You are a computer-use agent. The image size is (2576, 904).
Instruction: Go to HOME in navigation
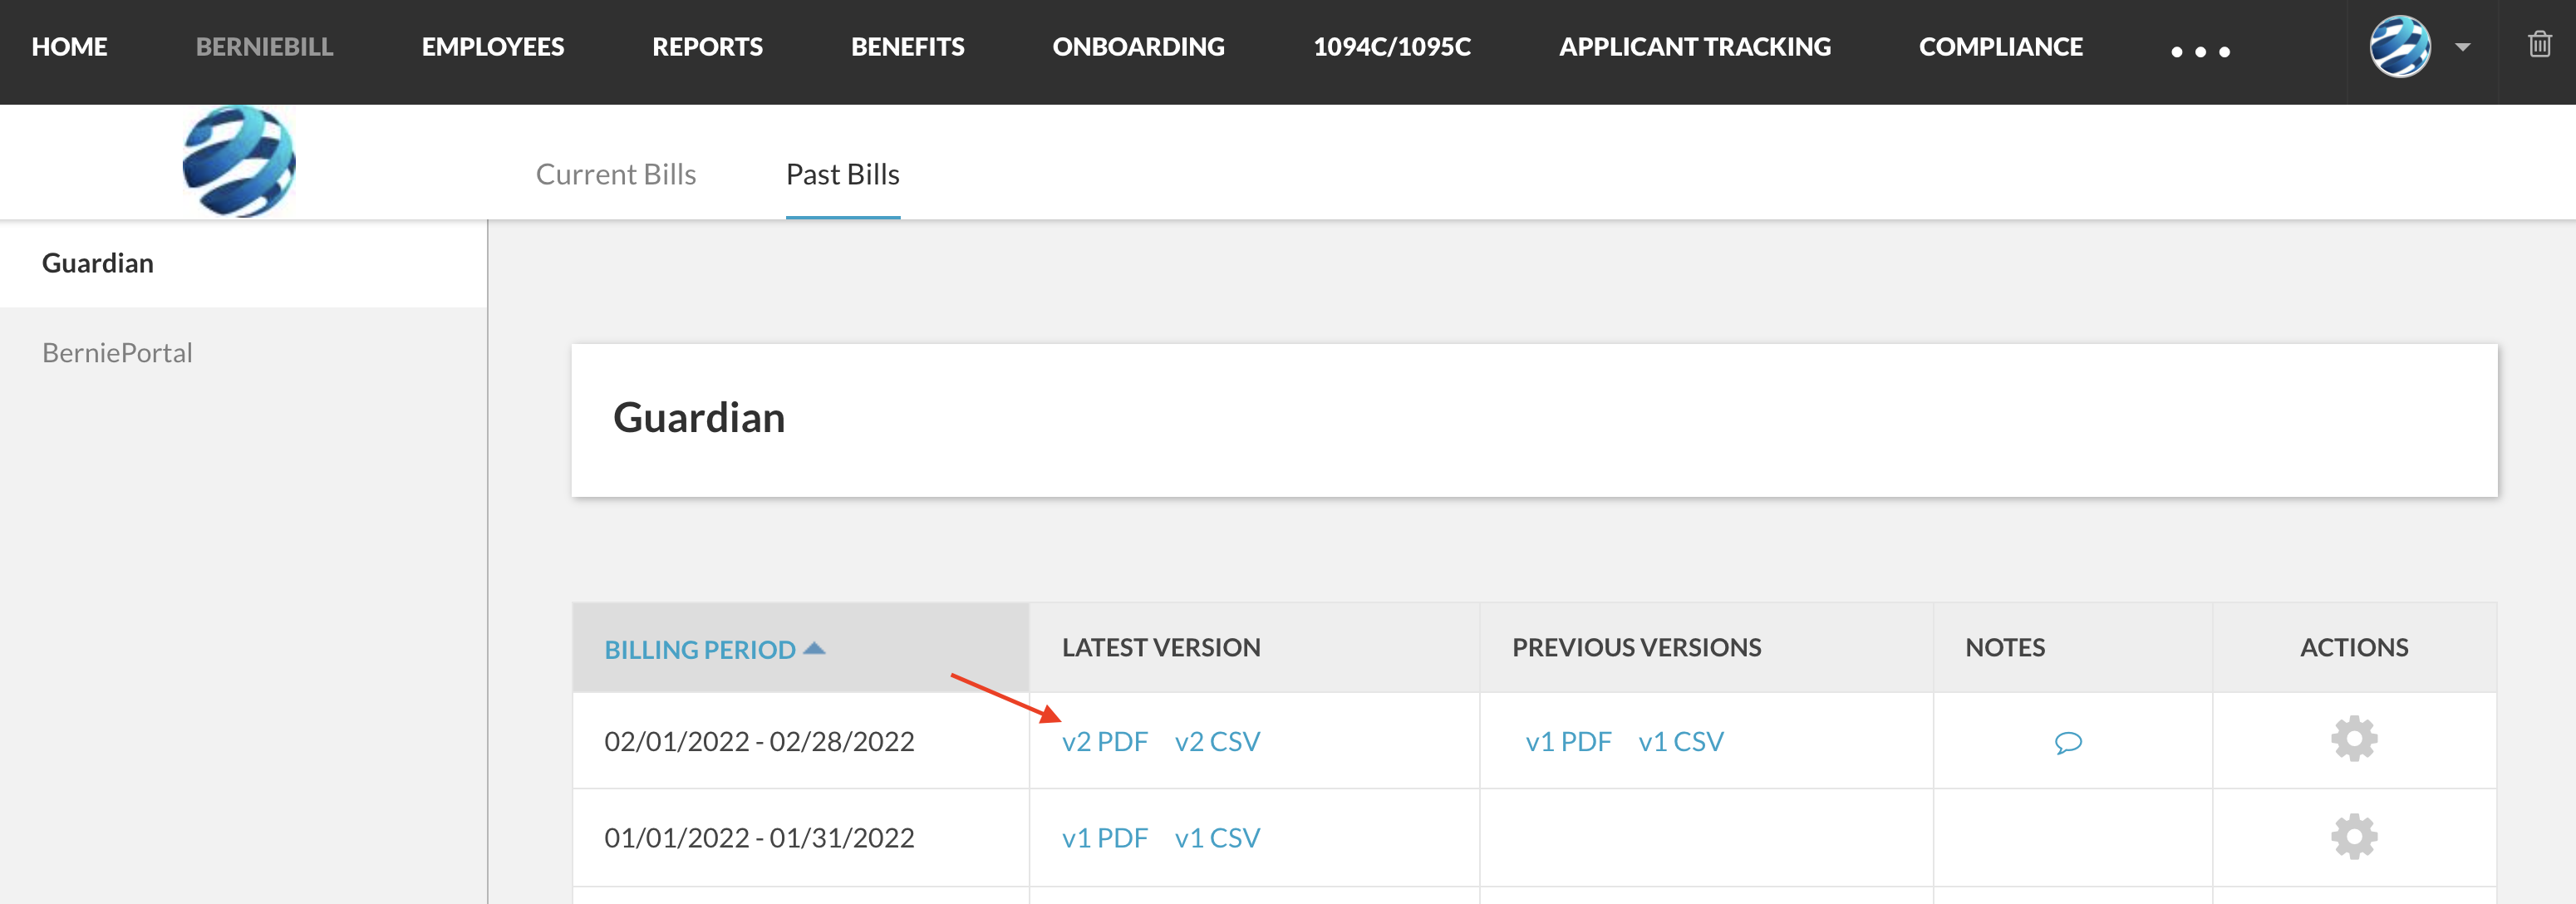click(x=69, y=47)
